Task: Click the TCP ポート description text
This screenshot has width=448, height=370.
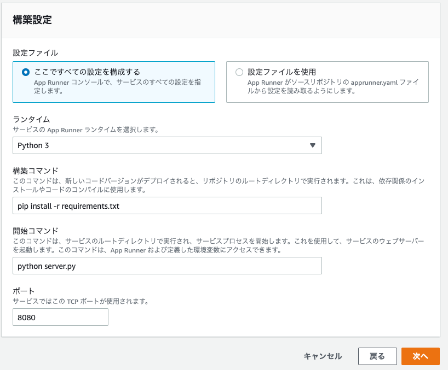Action: tap(81, 301)
